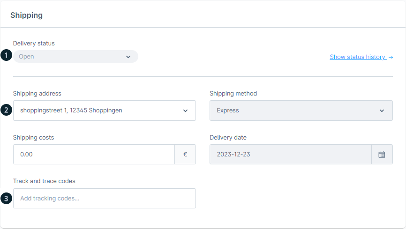Click the Shipping costs label

[x=33, y=138]
